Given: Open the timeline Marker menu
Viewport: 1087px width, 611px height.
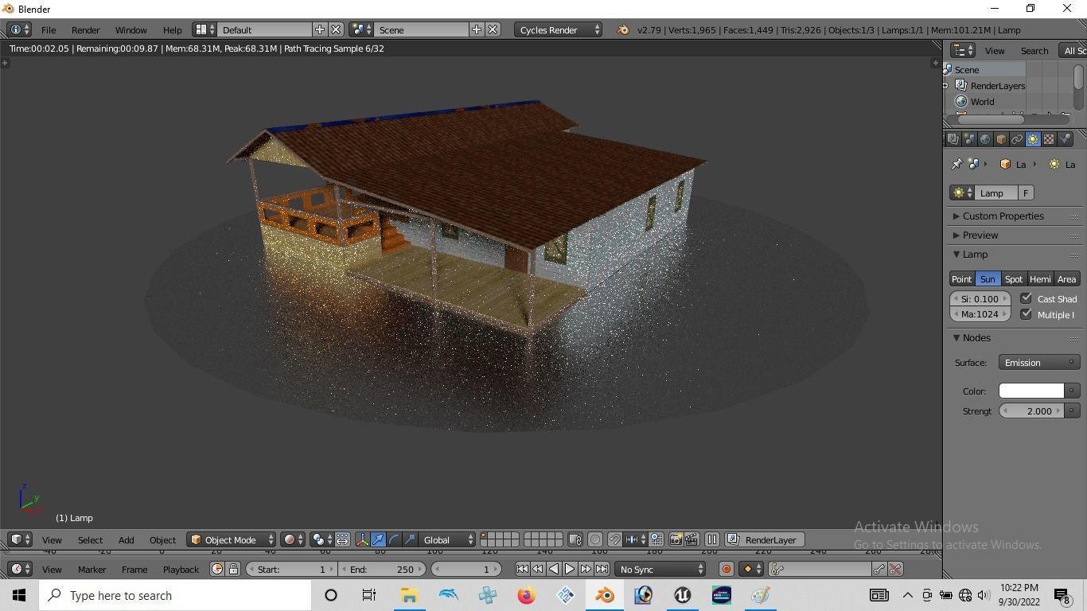Looking at the screenshot, I should pyautogui.click(x=92, y=569).
